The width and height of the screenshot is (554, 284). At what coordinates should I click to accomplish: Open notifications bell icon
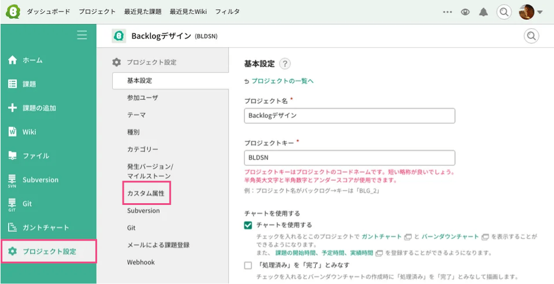click(x=483, y=12)
